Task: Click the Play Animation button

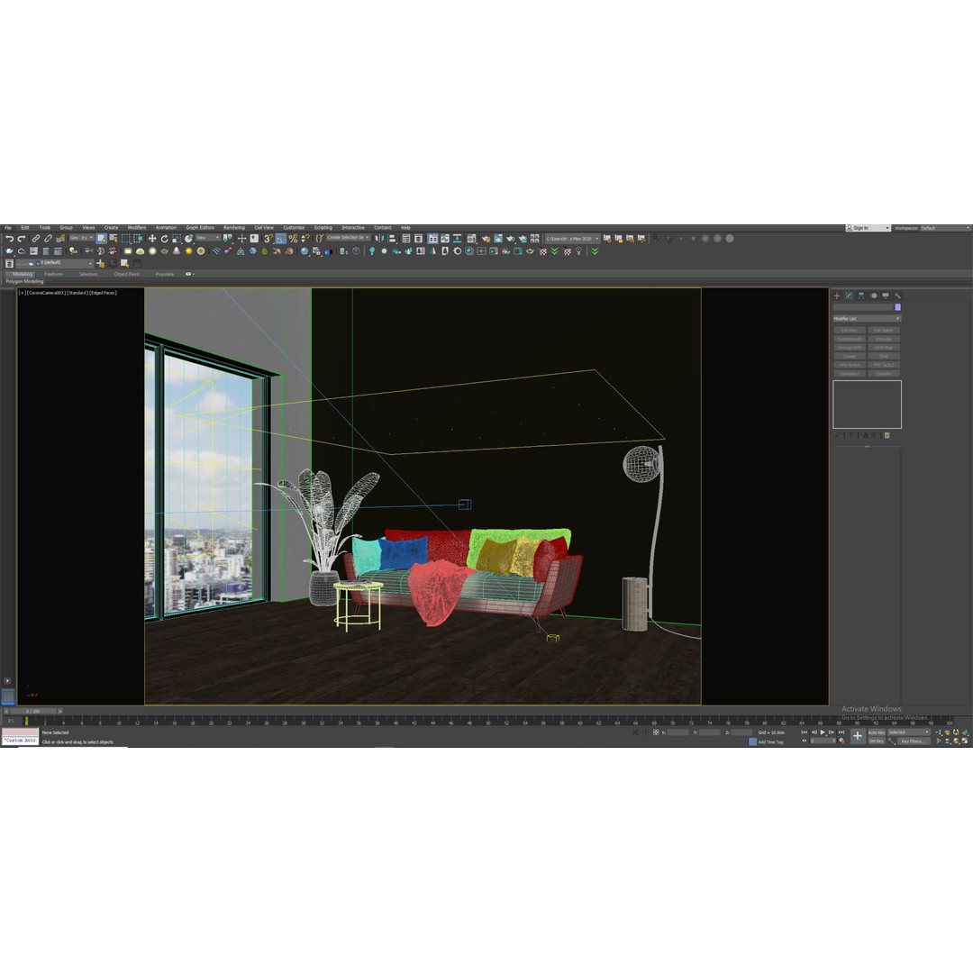Action: coord(823,732)
